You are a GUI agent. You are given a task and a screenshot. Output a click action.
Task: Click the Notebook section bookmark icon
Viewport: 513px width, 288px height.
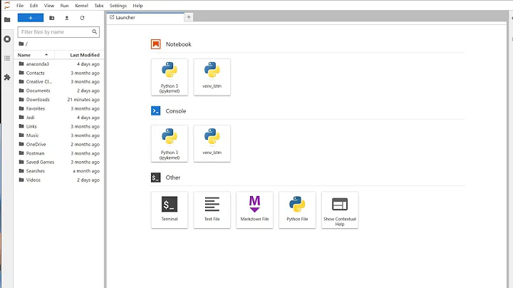156,44
